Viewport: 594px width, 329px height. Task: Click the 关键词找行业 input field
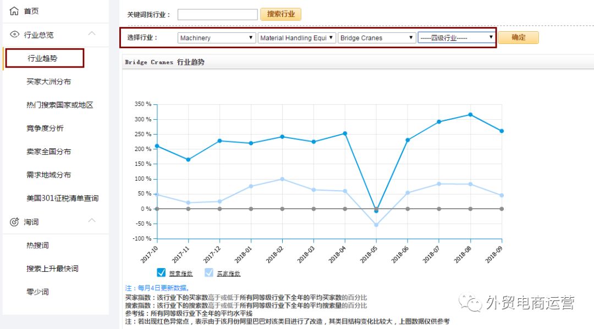click(217, 14)
